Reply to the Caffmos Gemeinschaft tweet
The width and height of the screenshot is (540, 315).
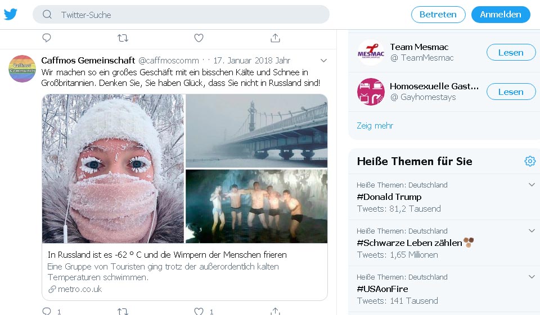tap(47, 311)
